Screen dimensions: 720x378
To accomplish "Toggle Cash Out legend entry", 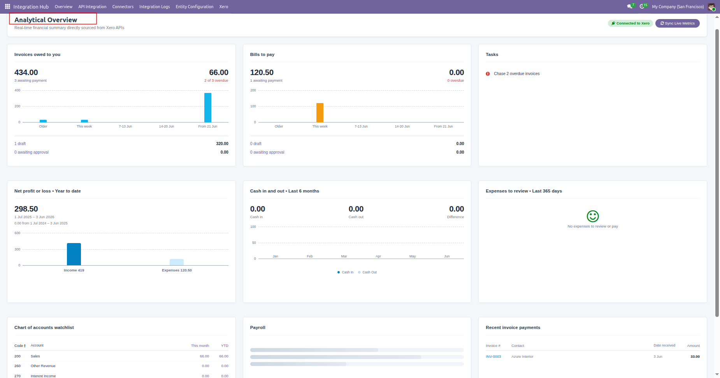I will point(367,272).
